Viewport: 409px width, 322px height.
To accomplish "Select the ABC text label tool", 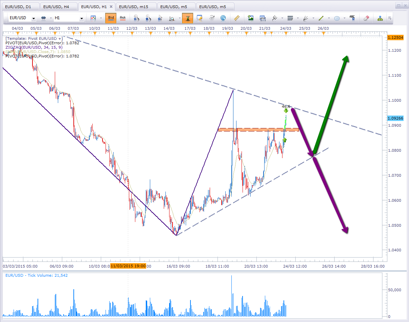I will click(x=352, y=18).
